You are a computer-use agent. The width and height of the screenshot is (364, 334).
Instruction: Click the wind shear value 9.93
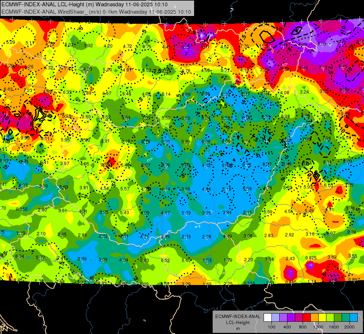tap(25, 138)
